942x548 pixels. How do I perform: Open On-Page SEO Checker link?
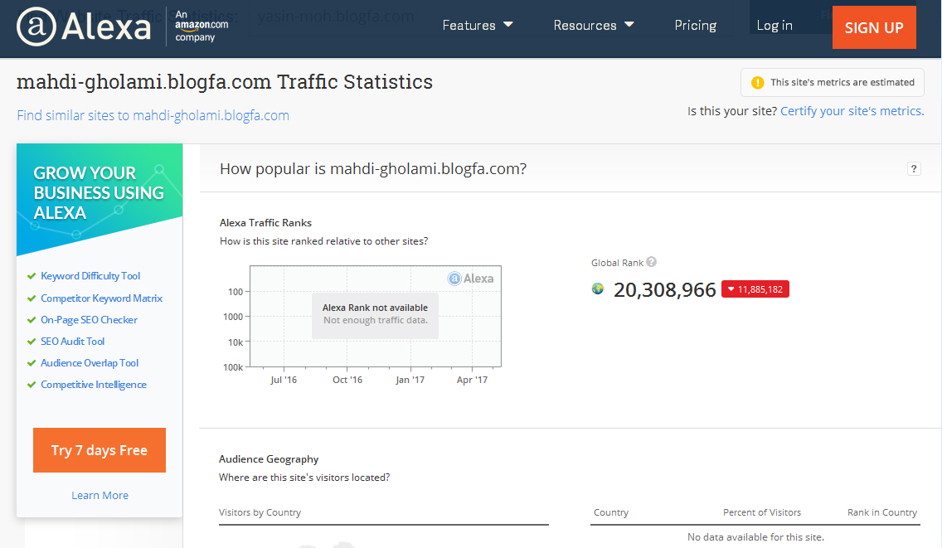coord(89,320)
